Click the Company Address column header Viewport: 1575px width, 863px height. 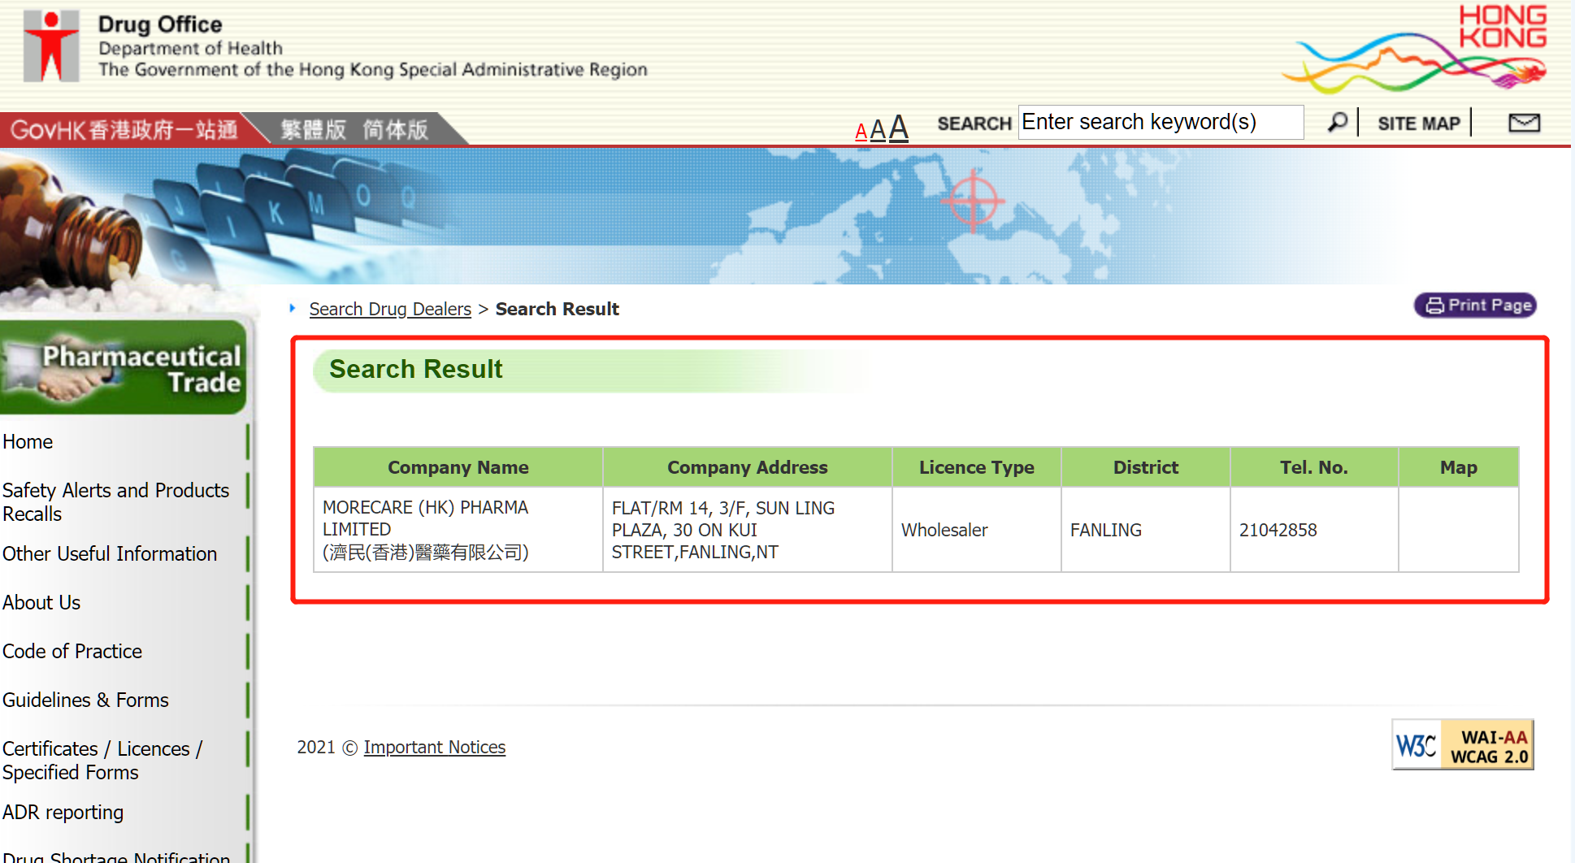coord(747,467)
